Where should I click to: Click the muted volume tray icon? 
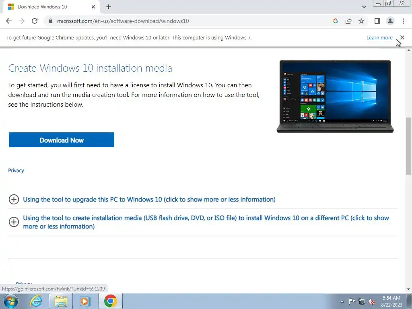371,302
